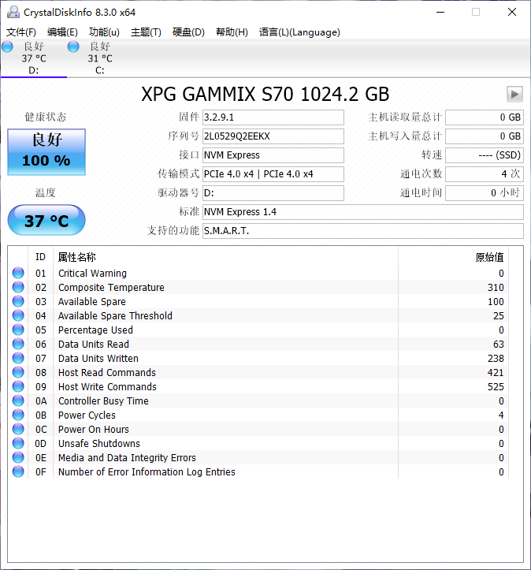
Task: Click status orb of Error Information Log Entries row
Action: pyautogui.click(x=18, y=471)
